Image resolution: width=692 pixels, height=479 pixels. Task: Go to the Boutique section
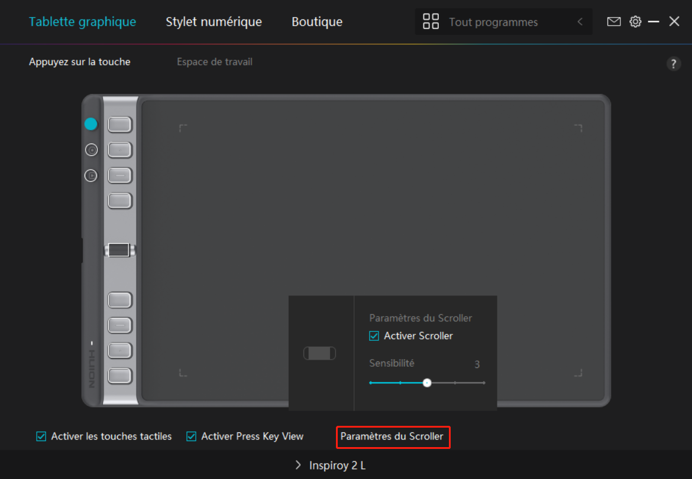pyautogui.click(x=316, y=22)
